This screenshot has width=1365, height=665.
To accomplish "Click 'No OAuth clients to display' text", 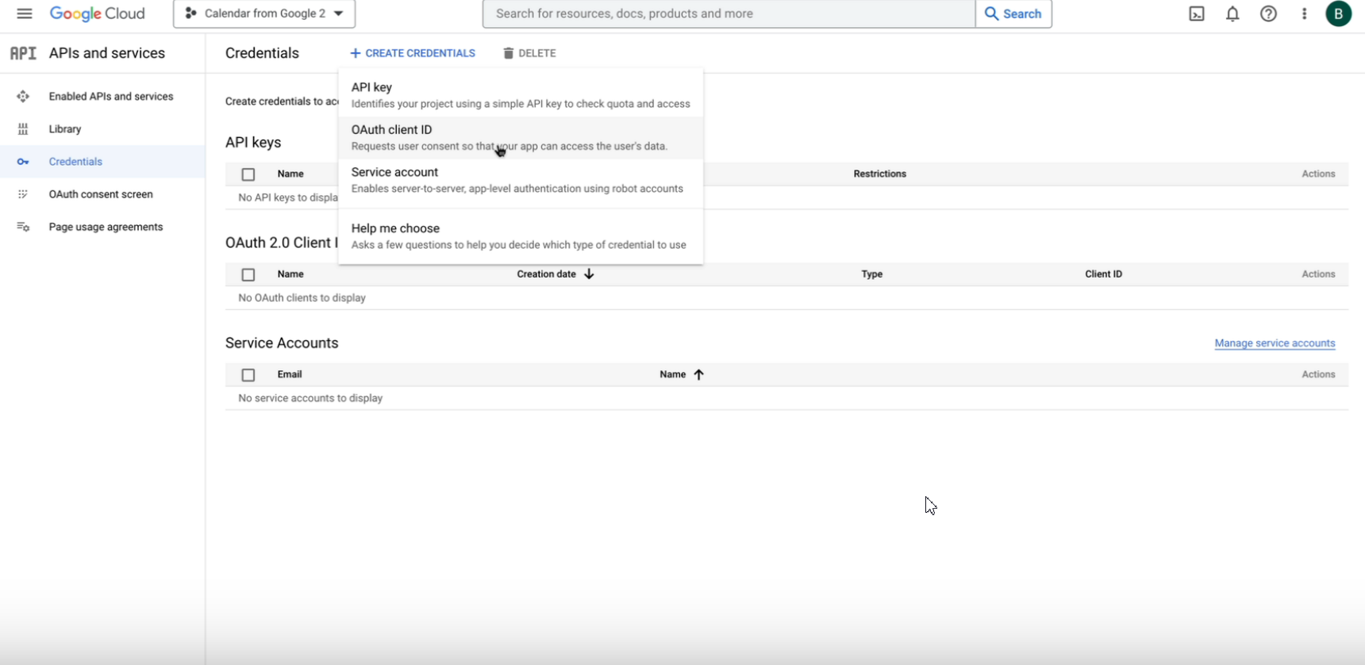I will click(302, 298).
